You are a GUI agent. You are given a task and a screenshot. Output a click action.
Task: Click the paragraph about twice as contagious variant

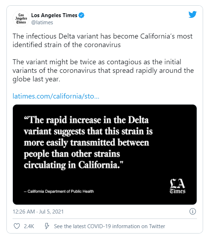pyautogui.click(x=103, y=70)
